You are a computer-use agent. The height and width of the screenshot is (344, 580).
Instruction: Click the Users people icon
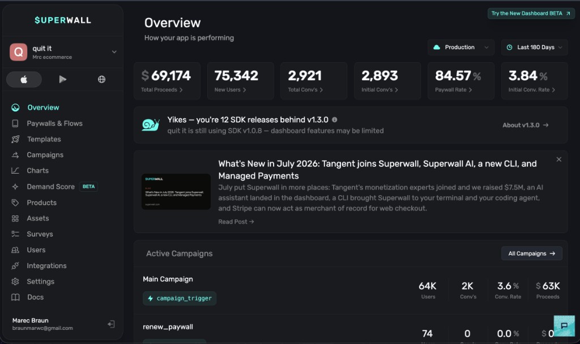15,250
